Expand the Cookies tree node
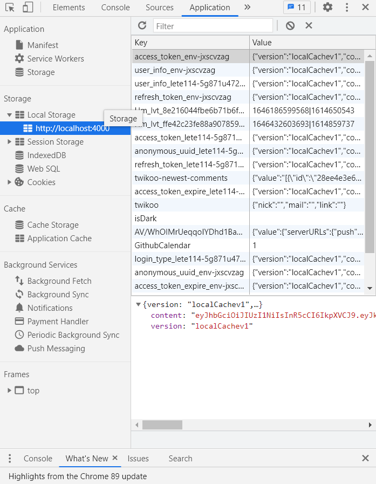Screen dimensions: 376x484 [9, 182]
